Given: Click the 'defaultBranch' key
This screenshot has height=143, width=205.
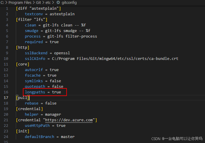Looking at the screenshot, I should click(x=40, y=137).
